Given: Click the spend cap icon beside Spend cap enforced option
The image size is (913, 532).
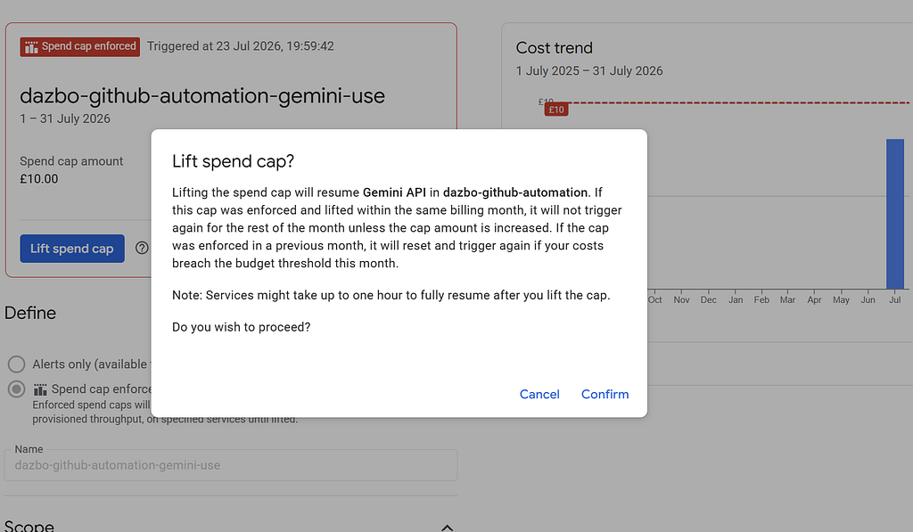Looking at the screenshot, I should pos(40,389).
